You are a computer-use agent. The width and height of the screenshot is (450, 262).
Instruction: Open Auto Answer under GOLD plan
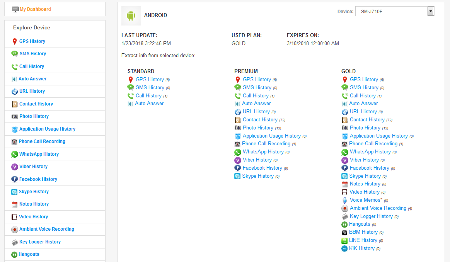pyautogui.click(x=363, y=103)
